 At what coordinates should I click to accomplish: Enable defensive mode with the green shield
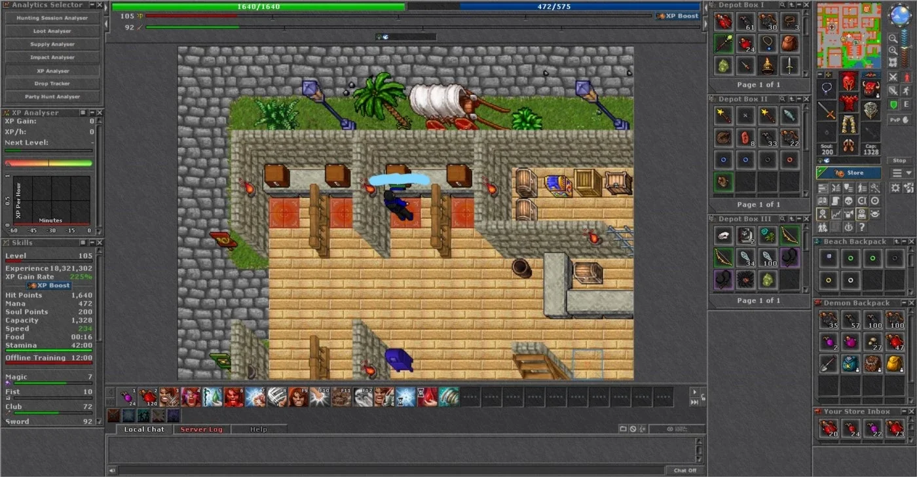(x=893, y=105)
